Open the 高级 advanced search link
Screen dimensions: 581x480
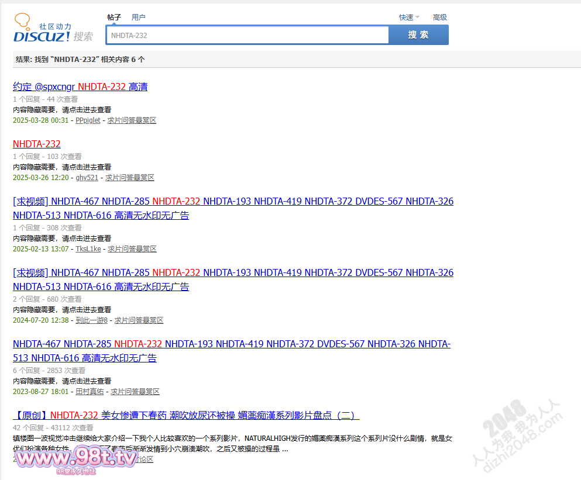[440, 18]
